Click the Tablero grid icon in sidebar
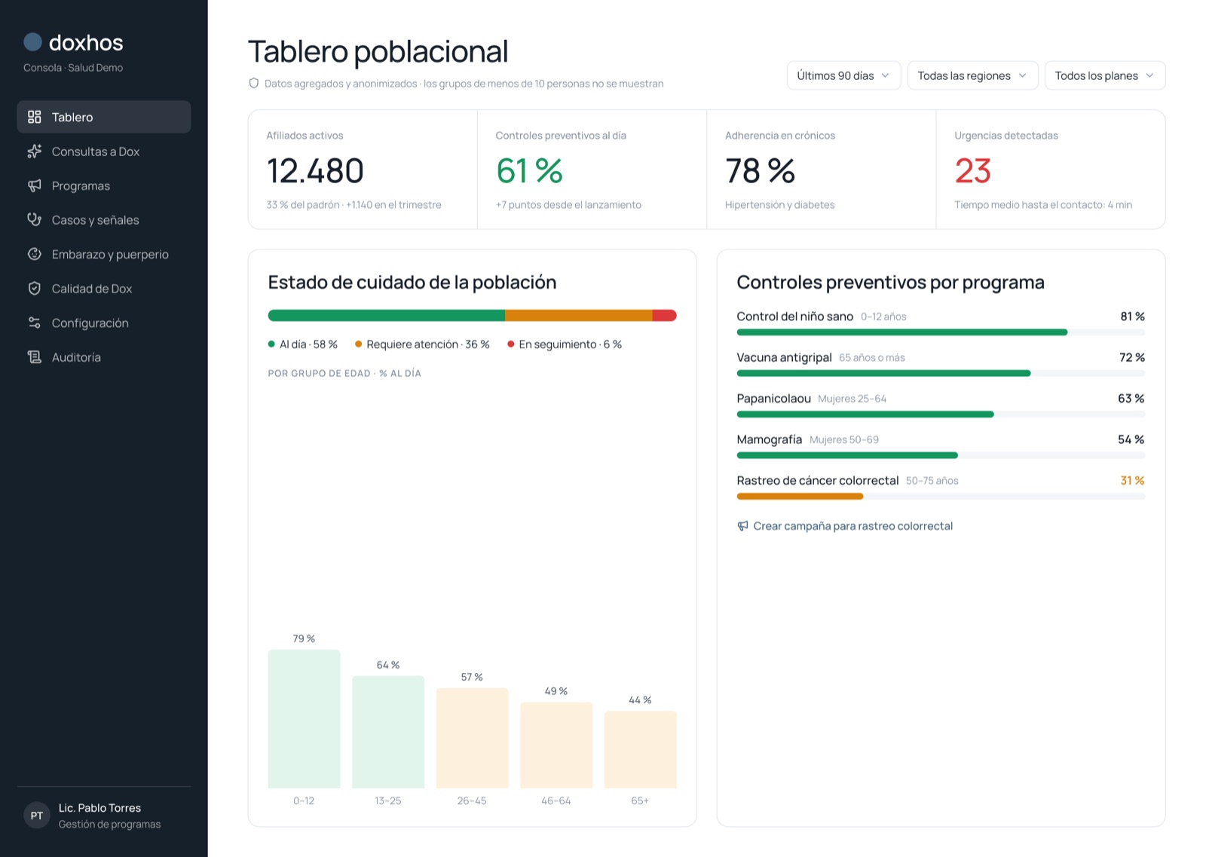 pyautogui.click(x=34, y=117)
